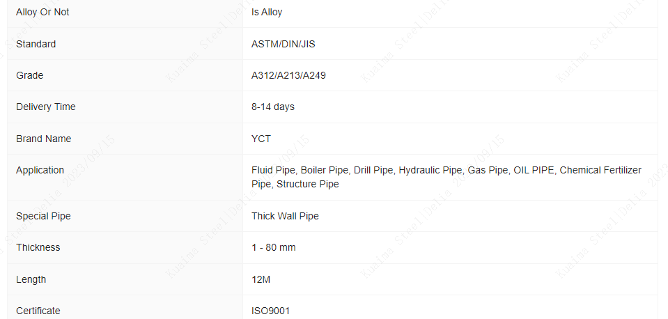The height and width of the screenshot is (319, 668).
Task: Click the Thickness label
Action: point(38,247)
